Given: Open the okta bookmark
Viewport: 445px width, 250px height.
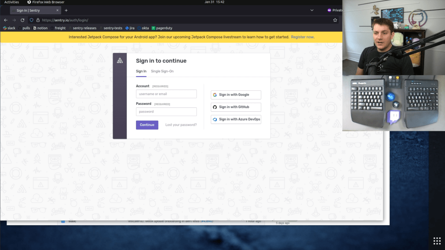Looking at the screenshot, I should pyautogui.click(x=143, y=28).
